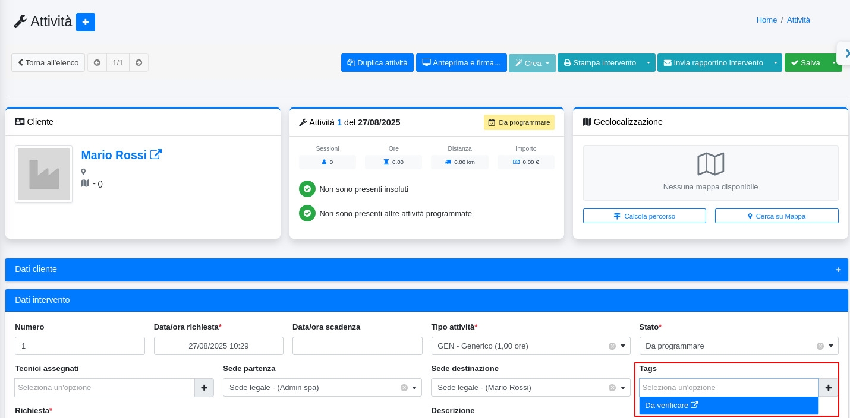Open Mario Rossi external link icon
The image size is (850, 418).
156,154
